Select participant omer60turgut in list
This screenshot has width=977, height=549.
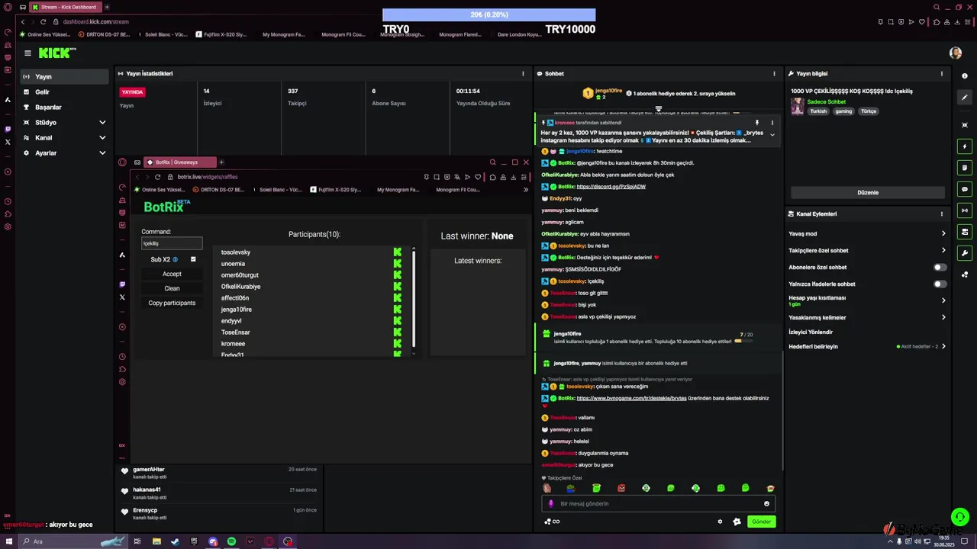click(x=240, y=275)
